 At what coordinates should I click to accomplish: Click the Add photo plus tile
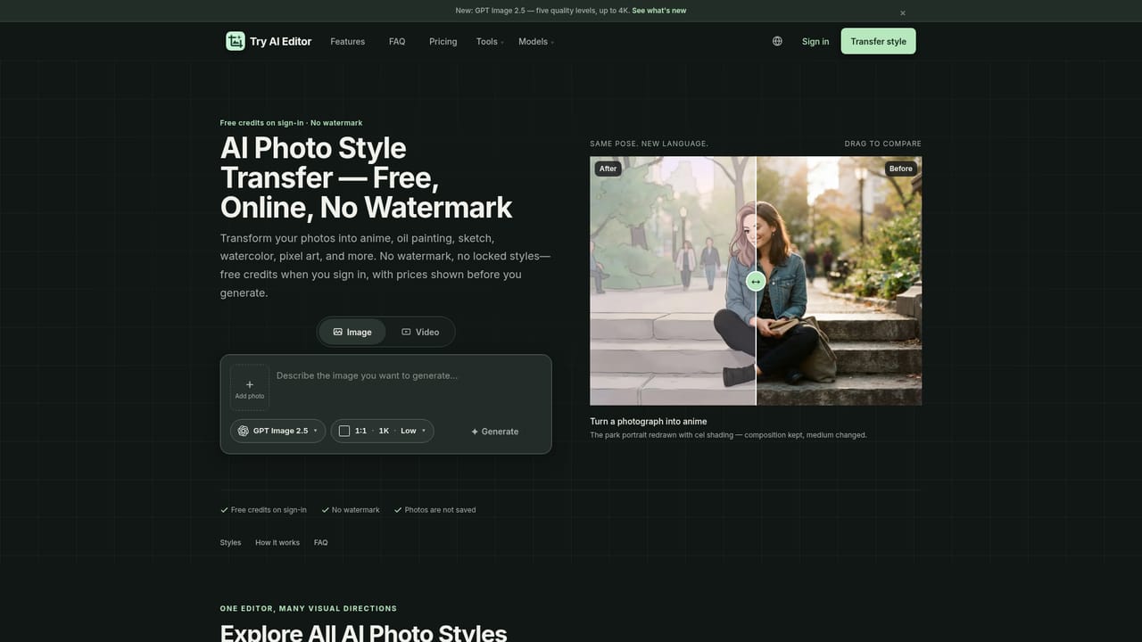coord(250,387)
